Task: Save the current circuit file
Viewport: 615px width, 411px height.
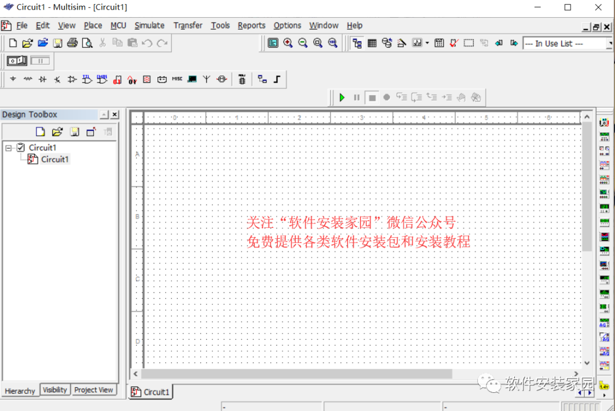Action: pos(58,43)
